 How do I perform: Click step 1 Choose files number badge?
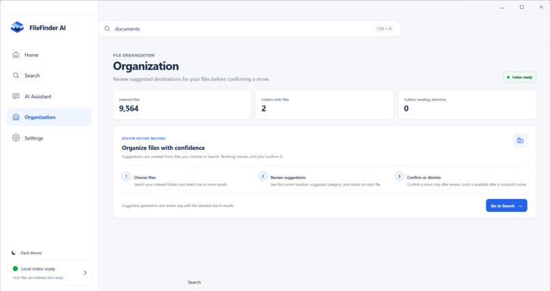pos(126,177)
